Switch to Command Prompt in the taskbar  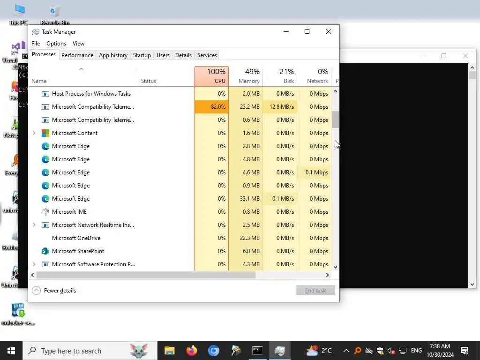[257, 351]
